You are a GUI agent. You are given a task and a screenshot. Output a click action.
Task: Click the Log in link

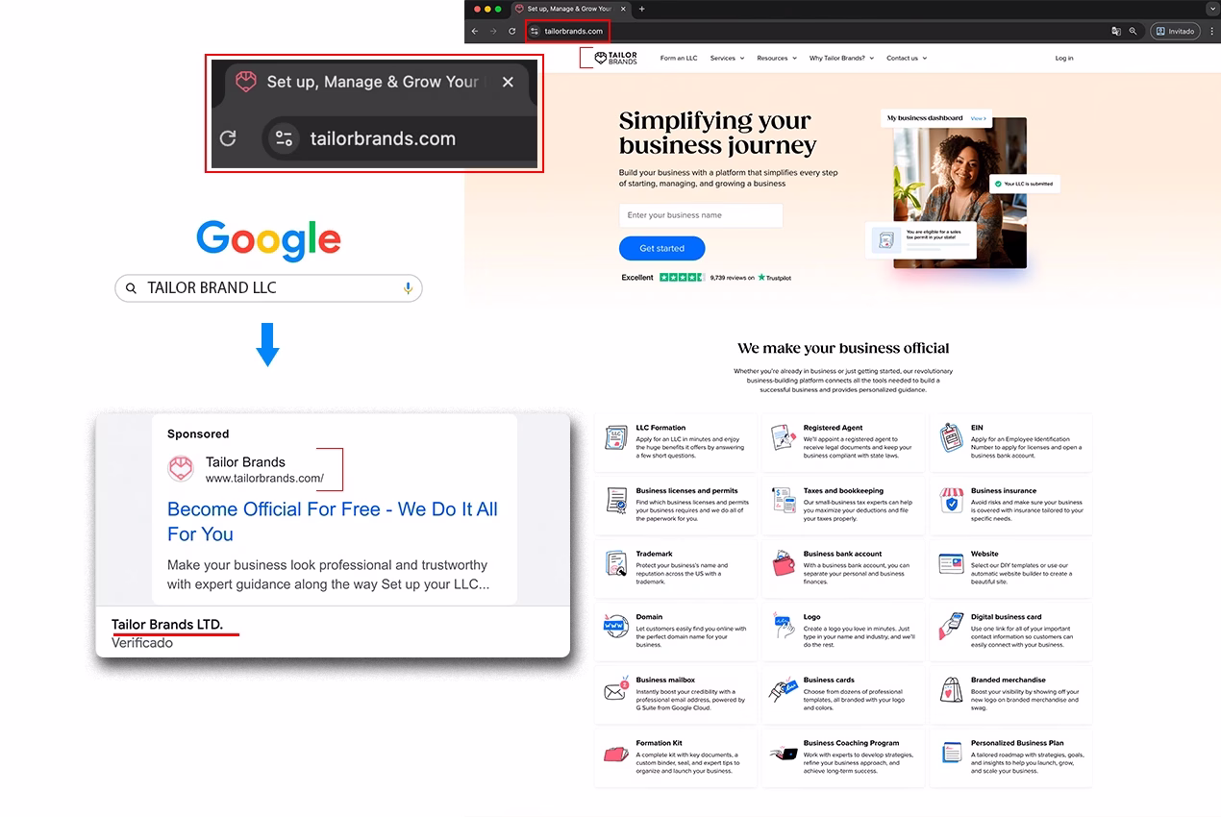tap(1063, 58)
